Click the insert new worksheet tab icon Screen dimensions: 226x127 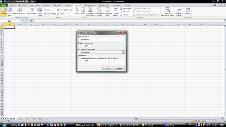click(x=47, y=119)
